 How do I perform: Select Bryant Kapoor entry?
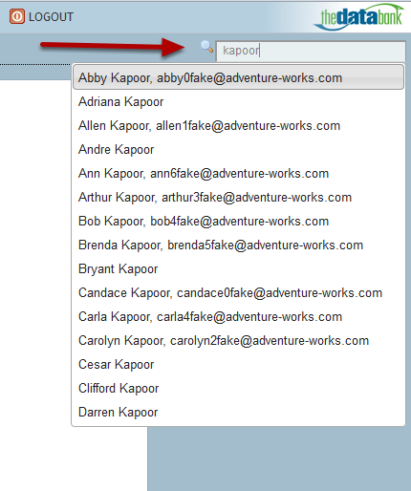[238, 269]
